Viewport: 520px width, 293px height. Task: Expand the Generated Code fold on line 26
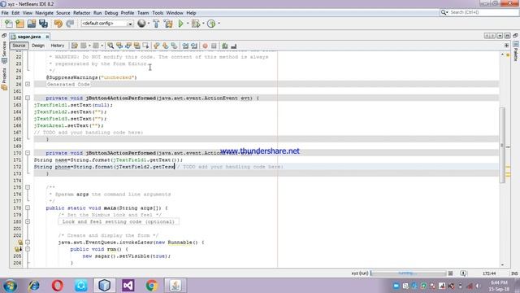[x=28, y=85]
